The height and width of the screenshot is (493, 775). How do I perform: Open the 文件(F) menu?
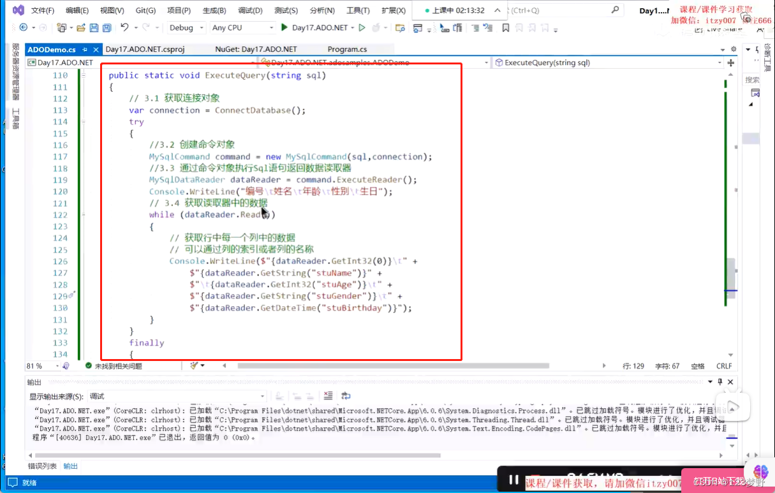[x=43, y=10]
